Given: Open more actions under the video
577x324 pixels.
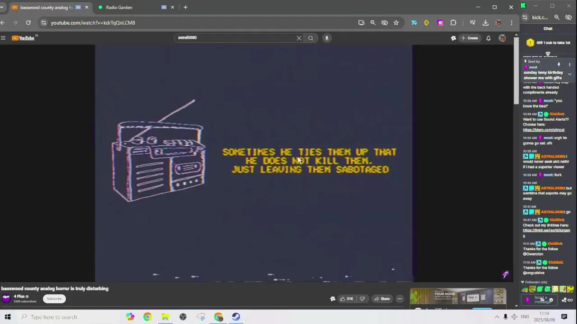Looking at the screenshot, I should [399, 299].
